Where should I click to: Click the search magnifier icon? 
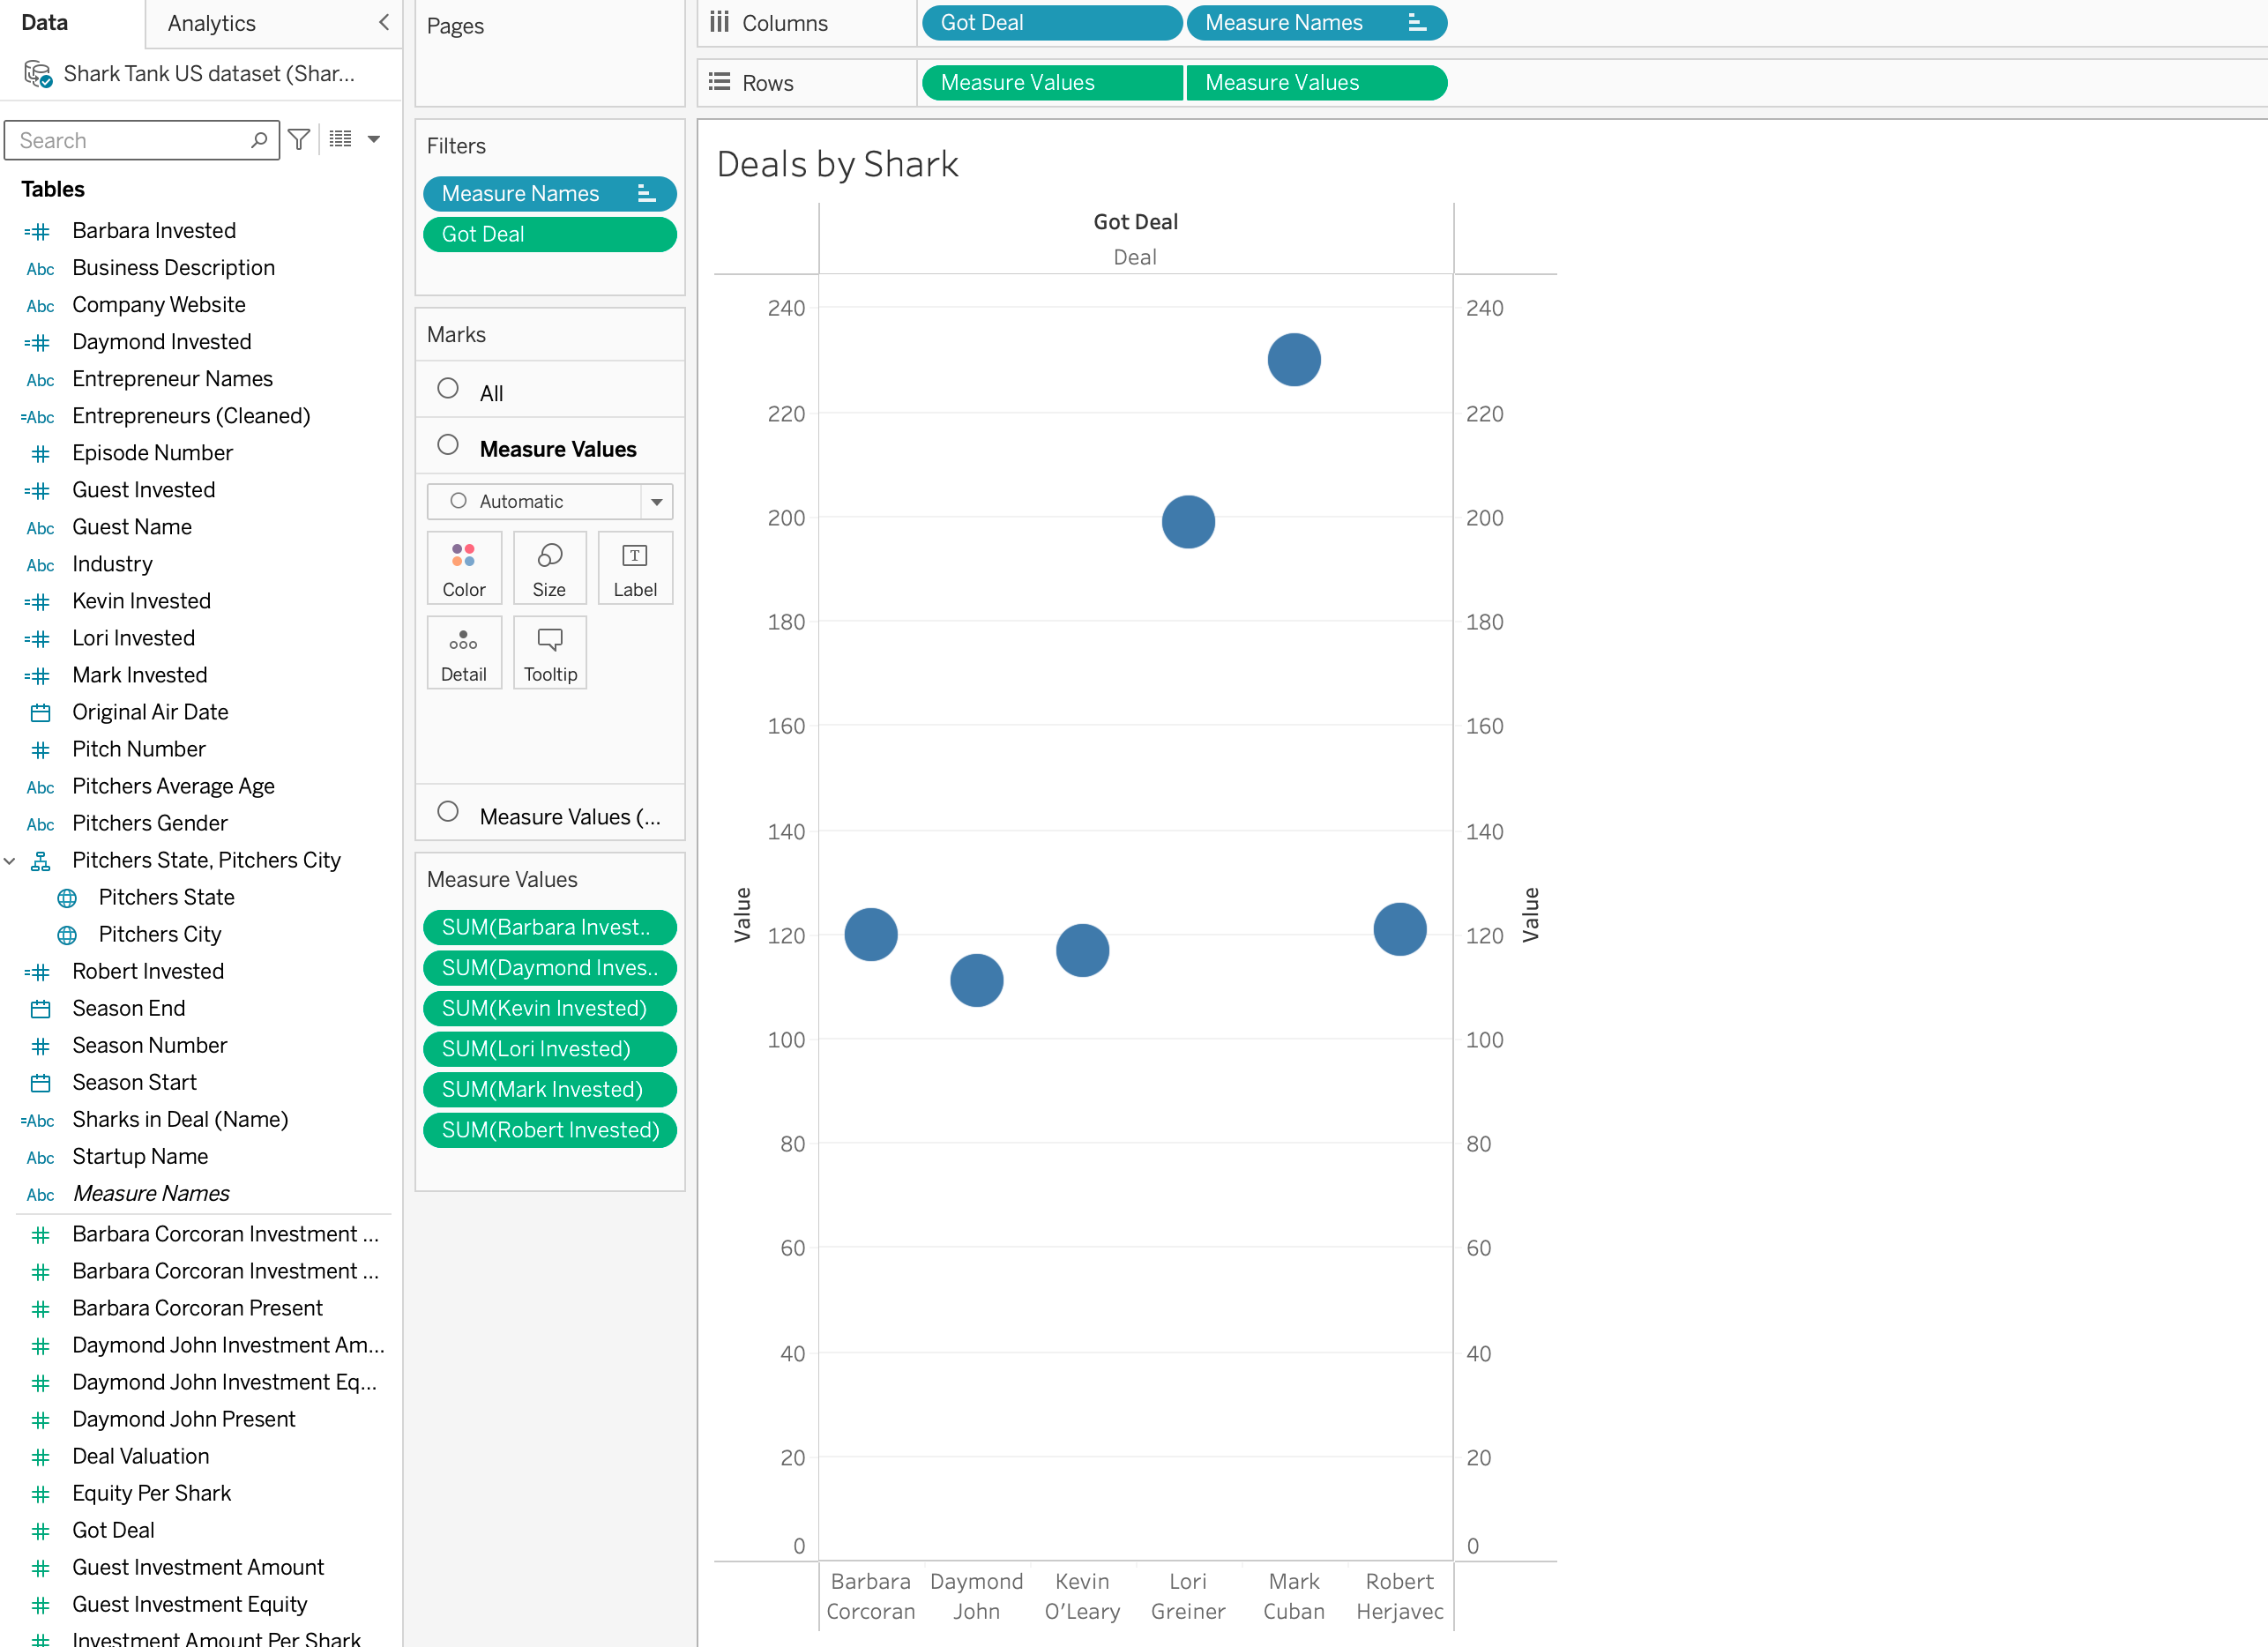(x=259, y=140)
